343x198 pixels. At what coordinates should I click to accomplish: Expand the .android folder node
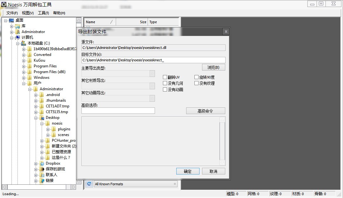(36, 95)
